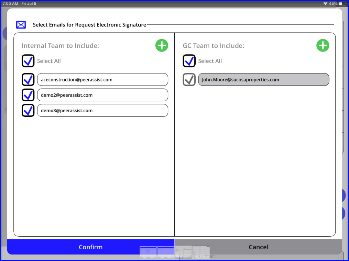Tap the 7:00 AM clock in status bar
Image resolution: width=349 pixels, height=261 pixels.
[x=10, y=3]
